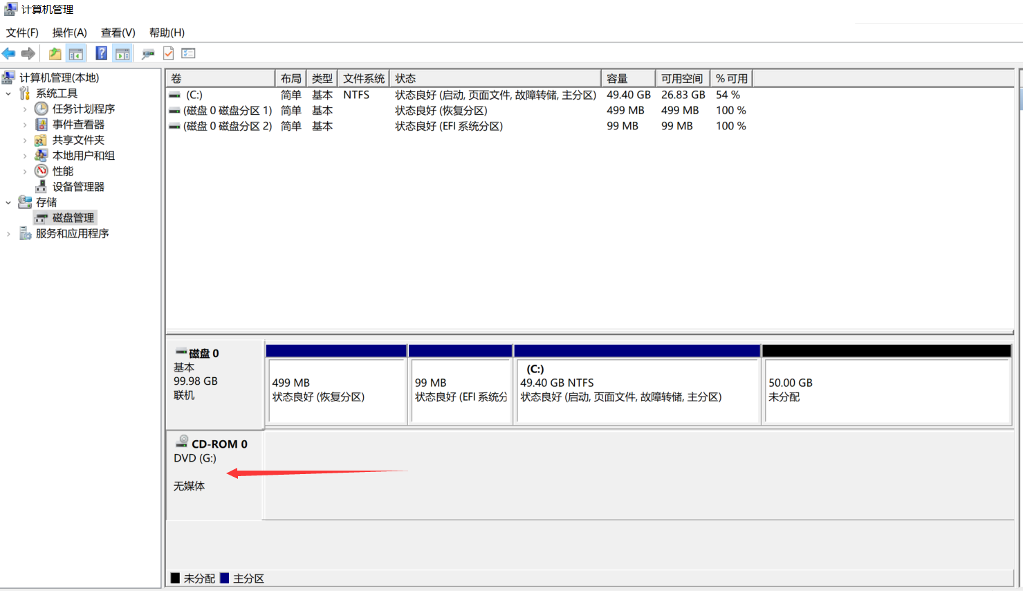Sort by the 容量 column header
Screen dimensions: 1023x591
pos(628,78)
